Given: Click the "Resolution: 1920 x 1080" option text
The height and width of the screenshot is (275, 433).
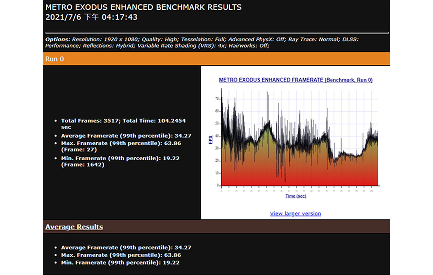Looking at the screenshot, I should point(106,39).
